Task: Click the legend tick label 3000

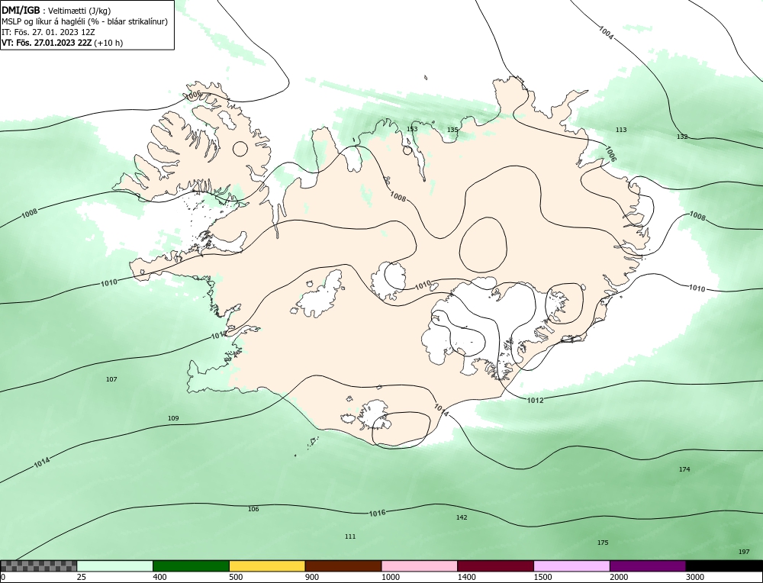Action: point(695,577)
